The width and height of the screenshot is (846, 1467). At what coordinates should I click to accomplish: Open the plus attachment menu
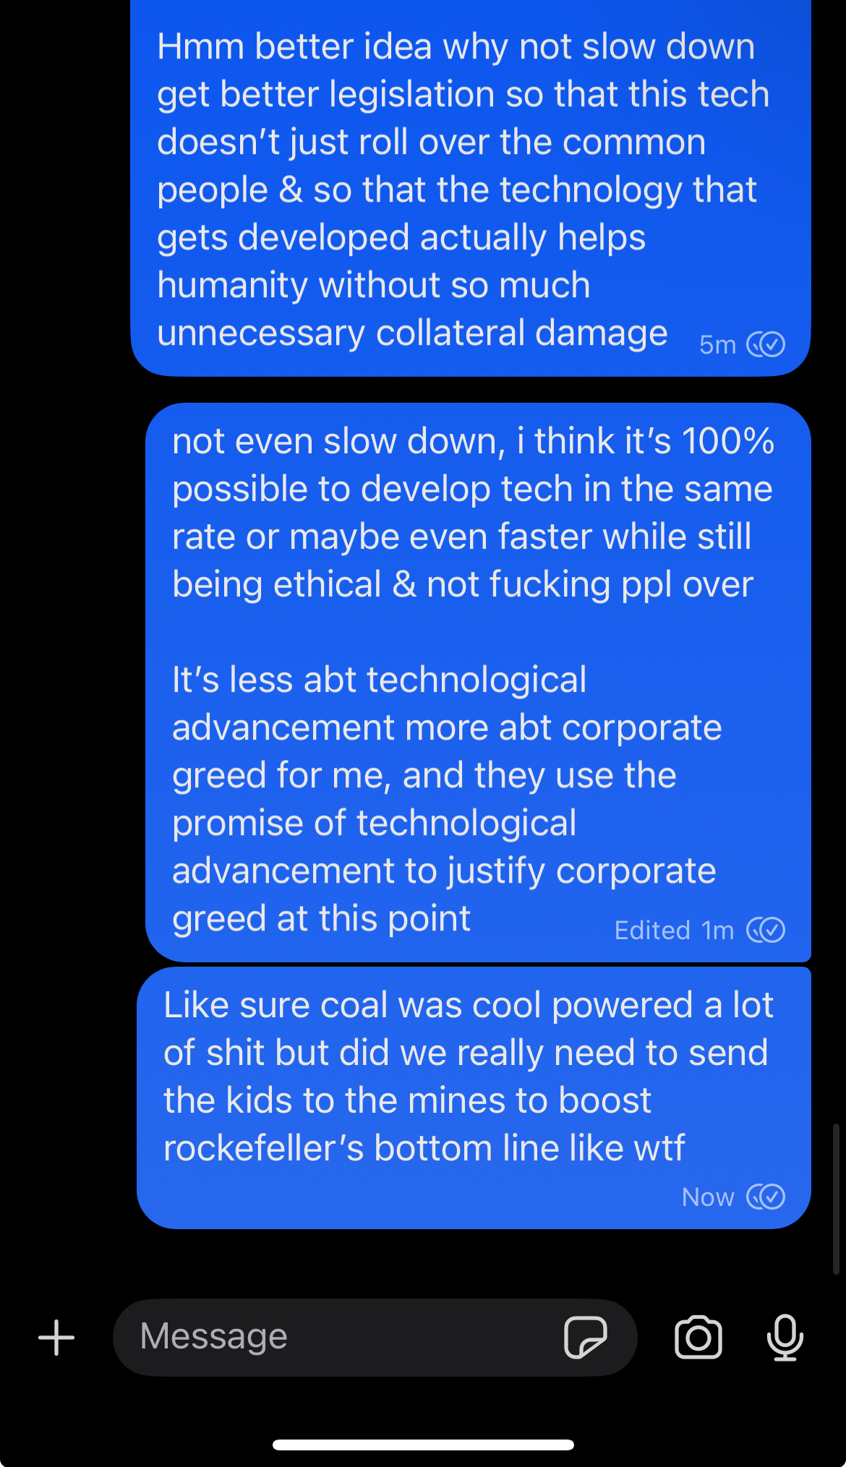click(x=56, y=1338)
